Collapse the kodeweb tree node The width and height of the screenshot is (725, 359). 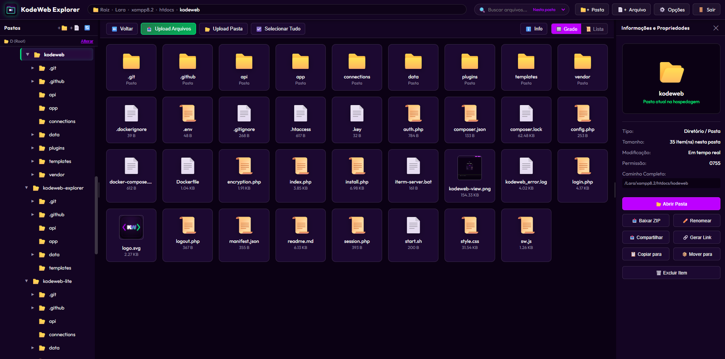(28, 54)
